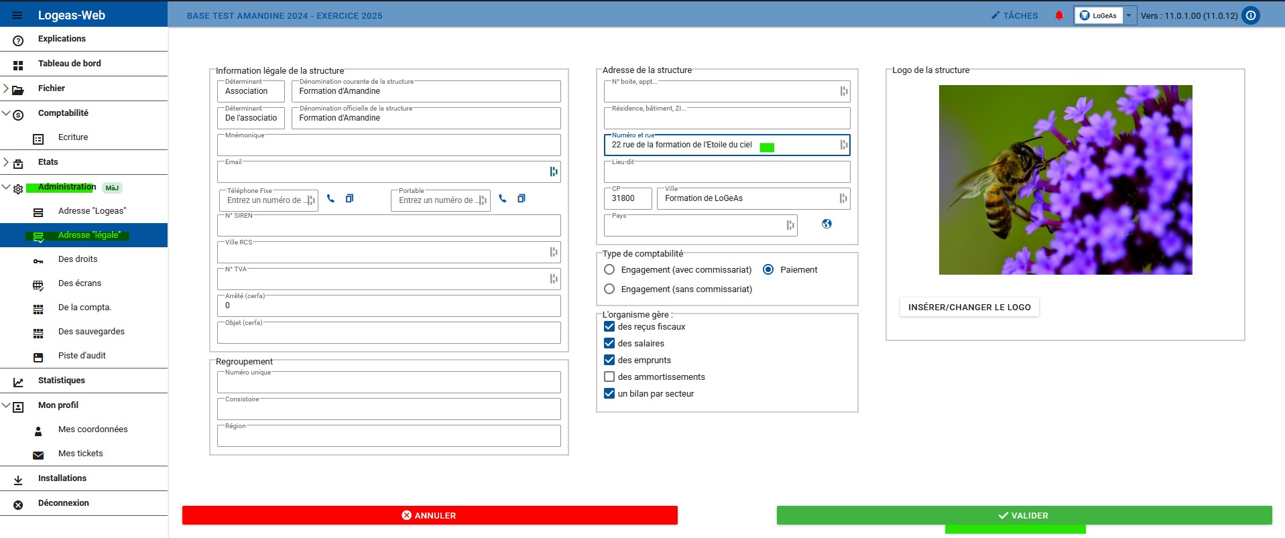1285x538 pixels.
Task: Select 'Engagement (avec commissariat)' radio button
Action: pyautogui.click(x=609, y=270)
